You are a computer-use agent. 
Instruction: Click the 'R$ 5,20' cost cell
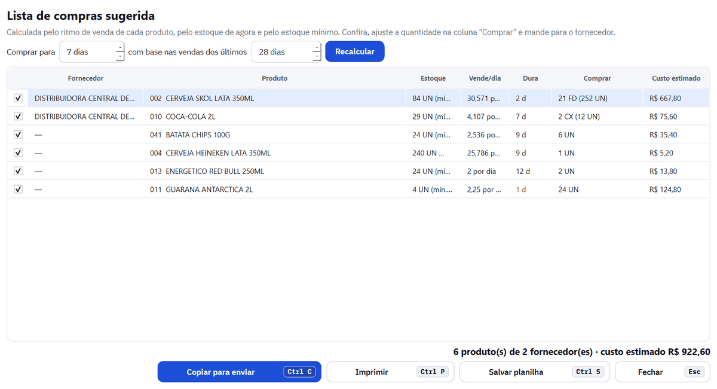coord(676,153)
